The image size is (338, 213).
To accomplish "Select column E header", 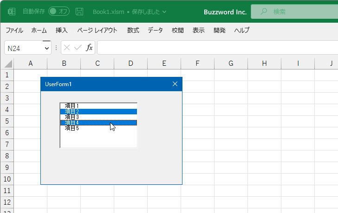I will pyautogui.click(x=164, y=63).
